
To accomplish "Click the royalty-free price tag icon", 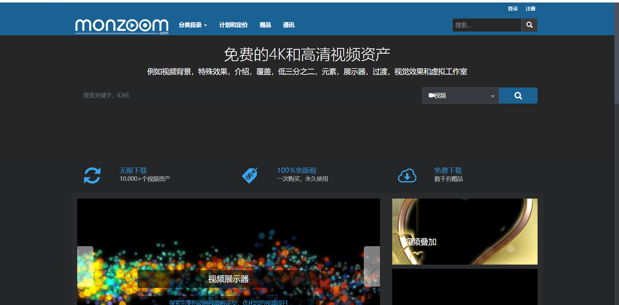I will (250, 175).
